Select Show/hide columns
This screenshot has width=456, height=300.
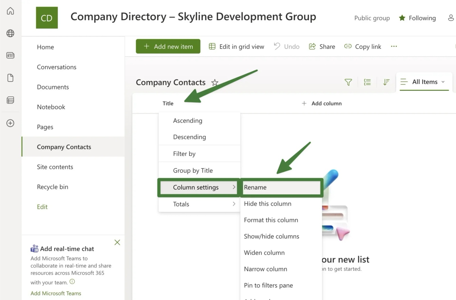click(281, 236)
